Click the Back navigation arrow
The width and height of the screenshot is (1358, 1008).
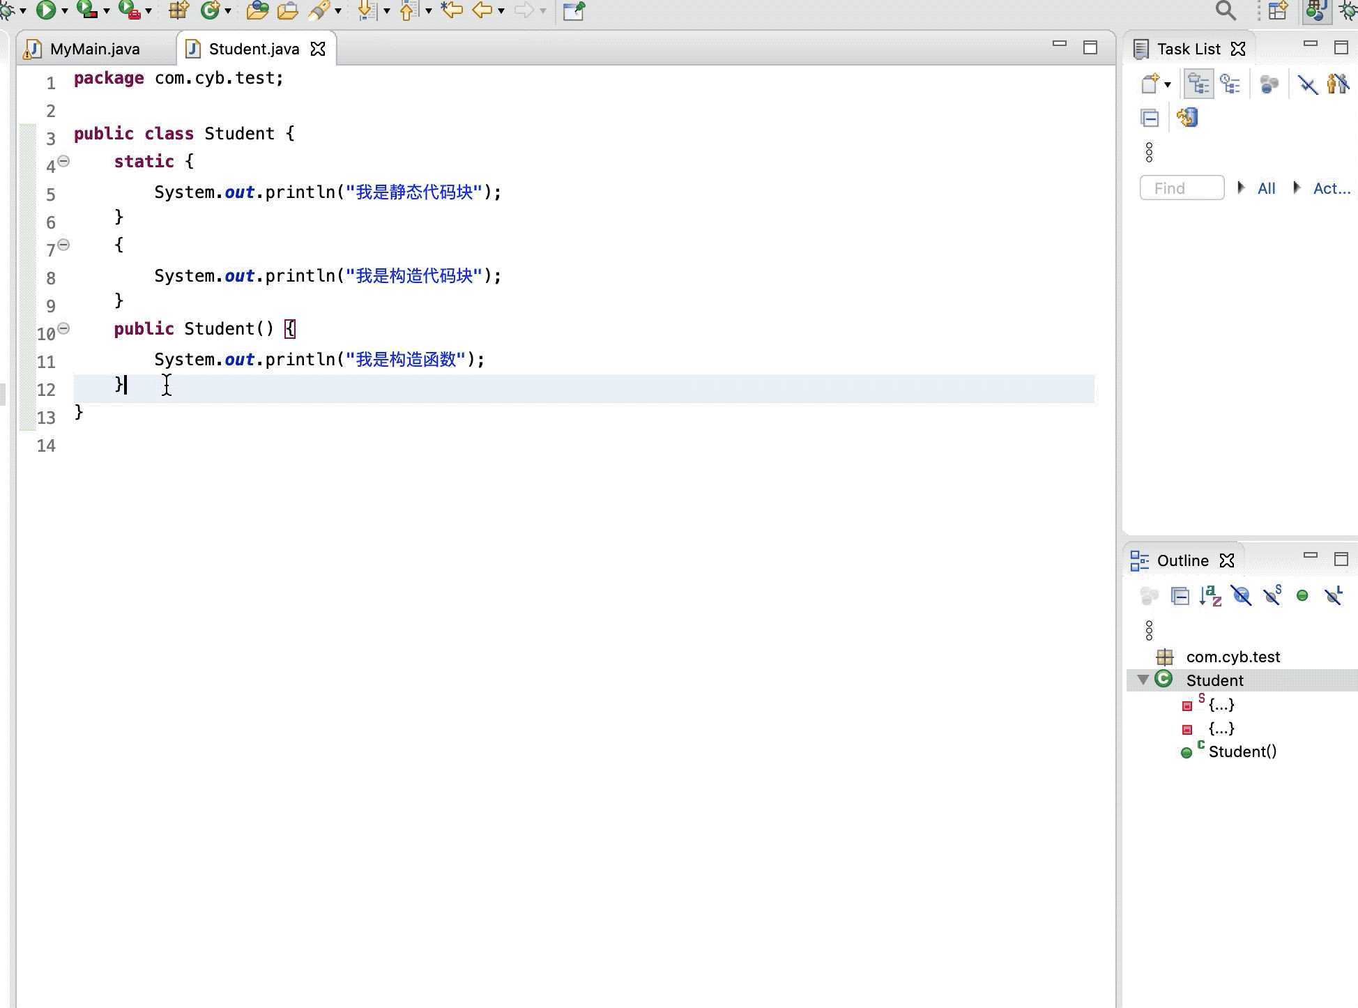pyautogui.click(x=482, y=10)
